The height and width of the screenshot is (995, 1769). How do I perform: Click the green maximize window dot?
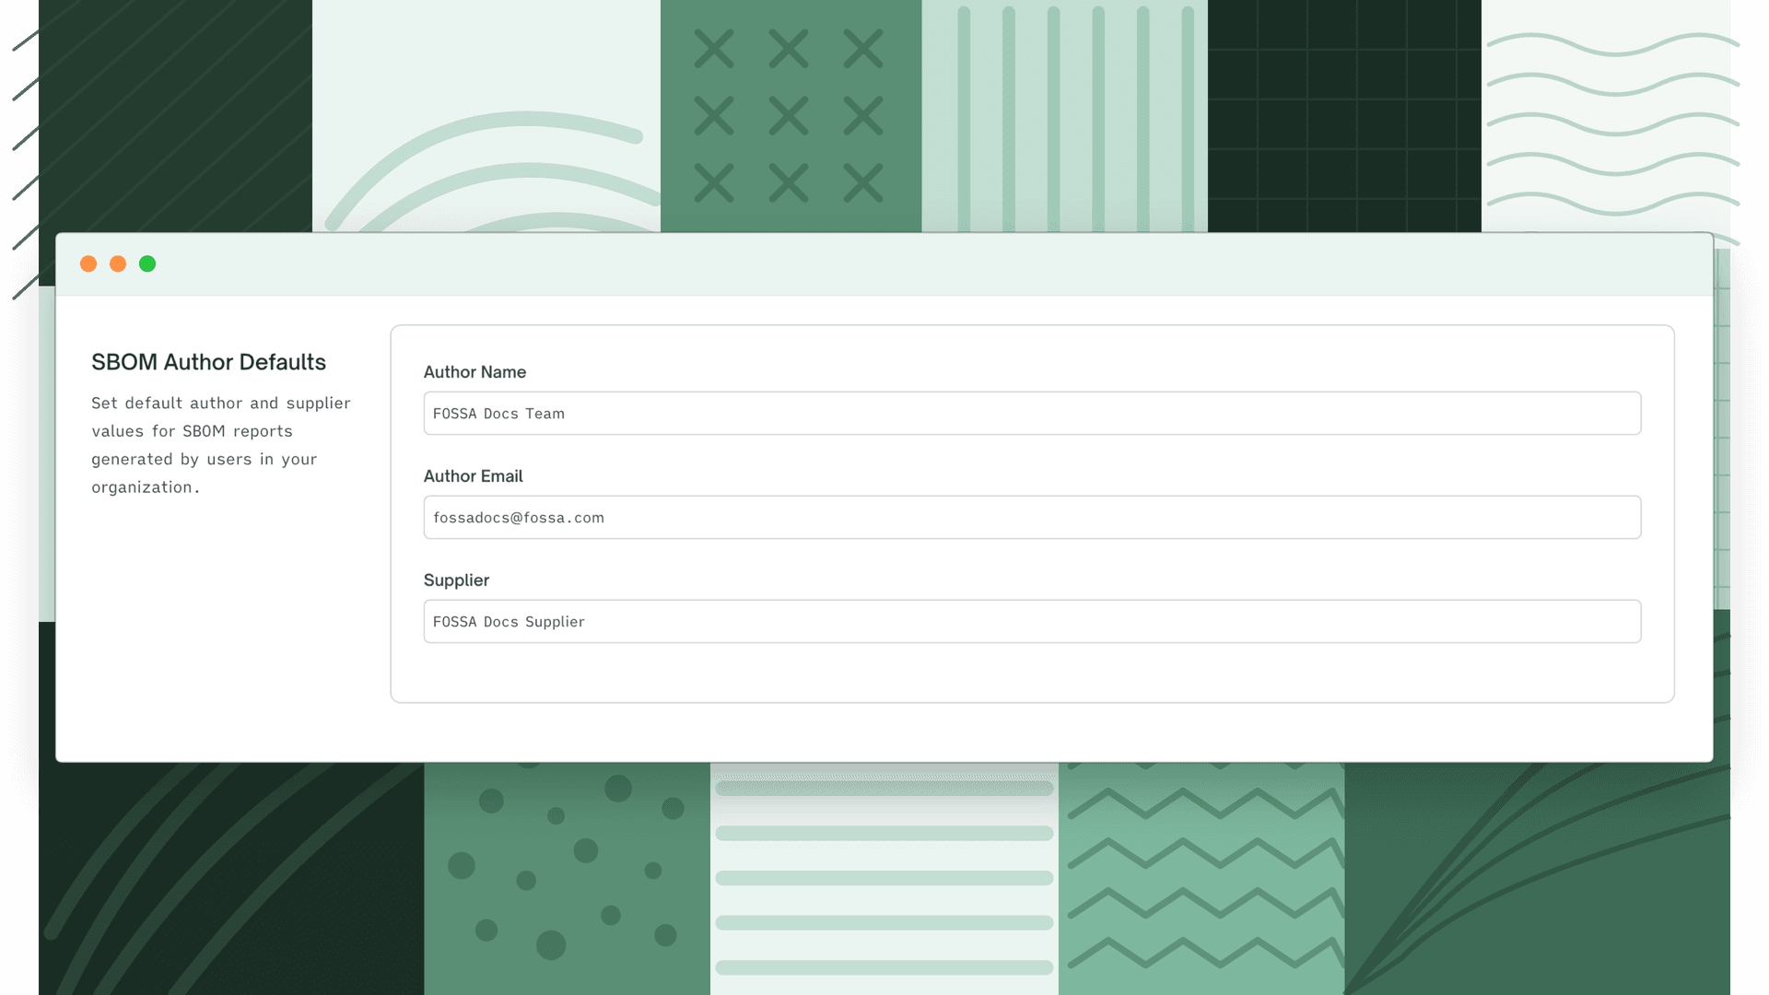(147, 263)
